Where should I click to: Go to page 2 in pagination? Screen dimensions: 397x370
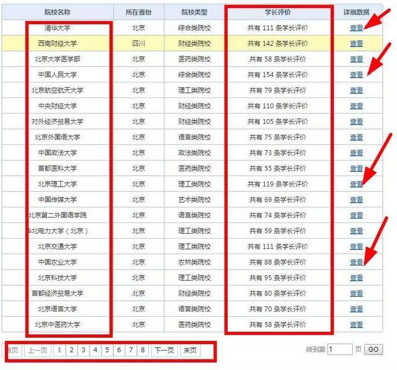(x=71, y=350)
